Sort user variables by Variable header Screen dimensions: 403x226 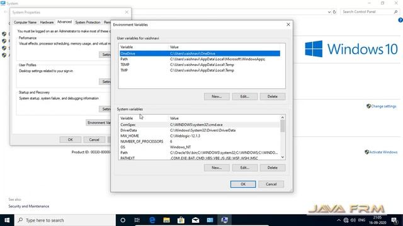tap(144, 47)
